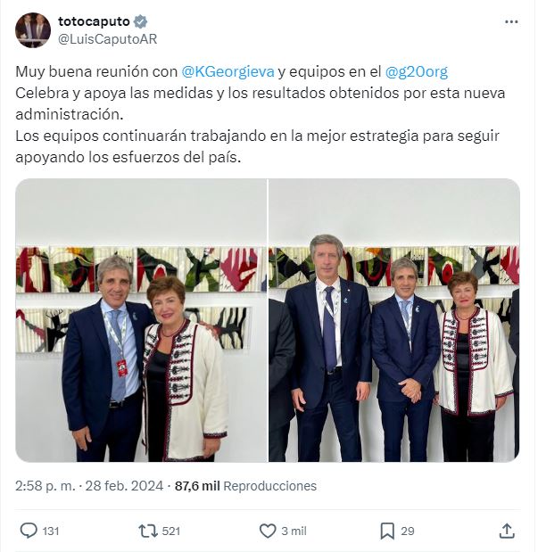The image size is (538, 552).
Task: Click the 521 reposts count
Action: 171,531
